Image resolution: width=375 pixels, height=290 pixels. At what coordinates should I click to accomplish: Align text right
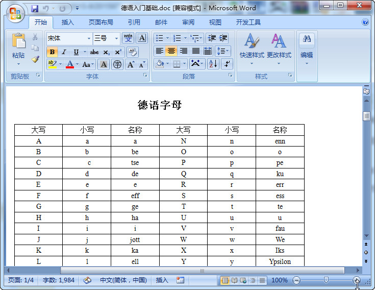(x=184, y=51)
